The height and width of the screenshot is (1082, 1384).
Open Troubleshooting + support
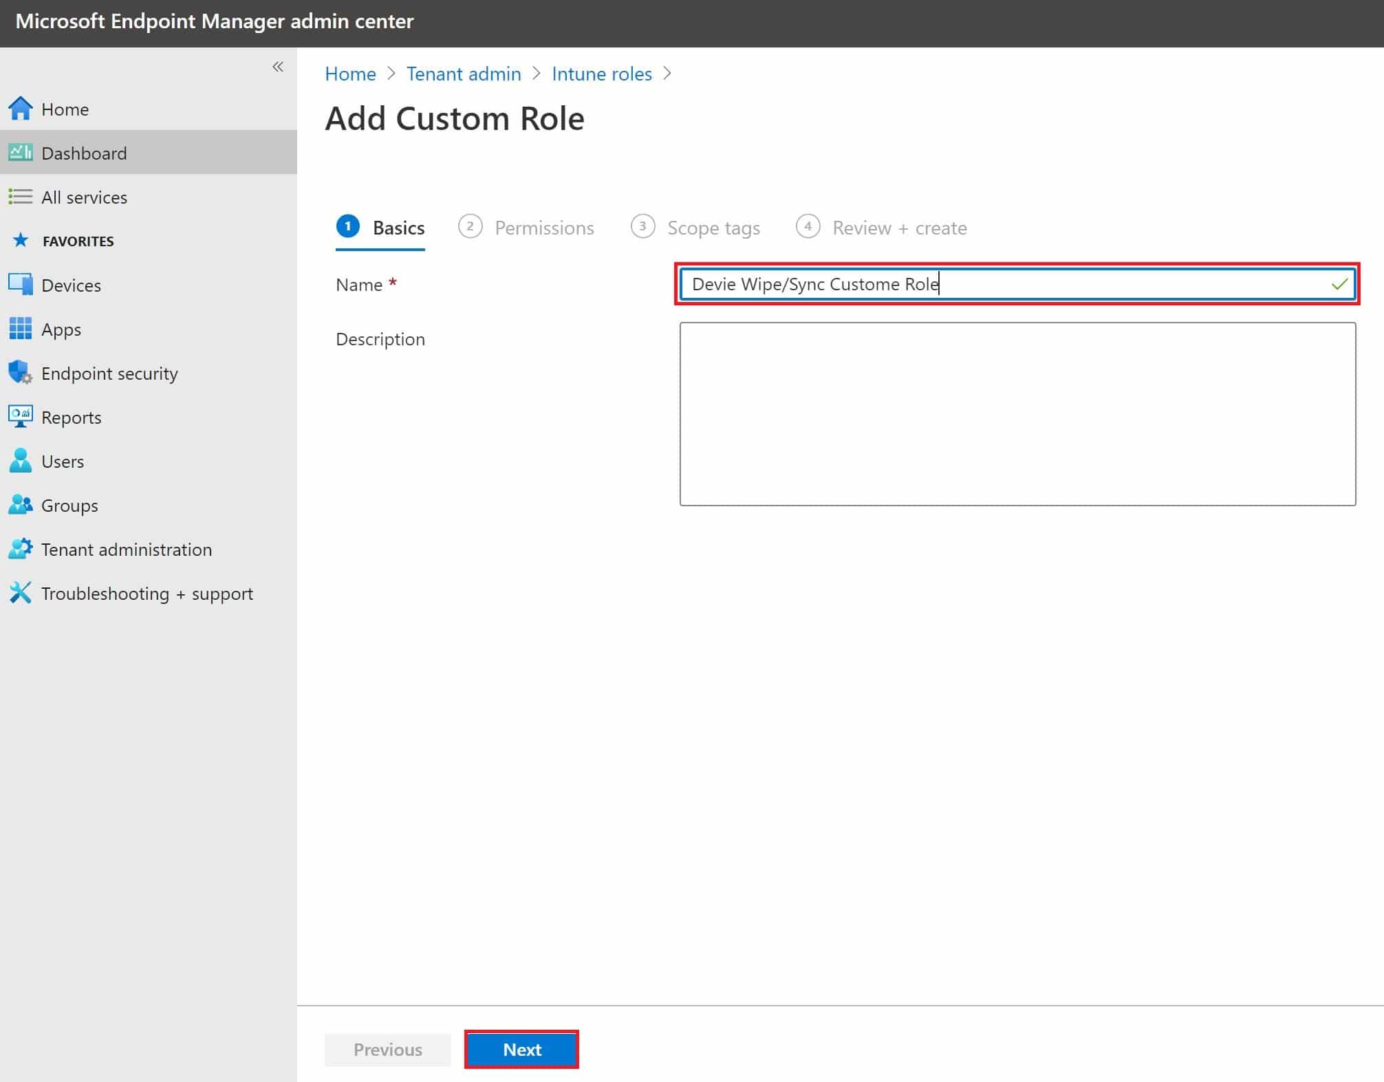(x=147, y=593)
